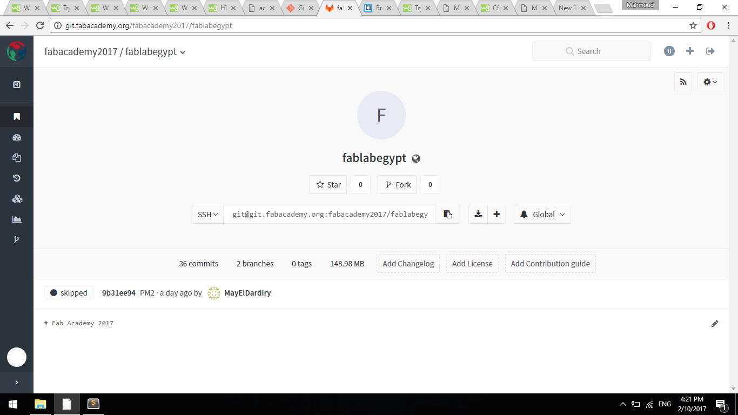Open the Container registry cubes icon in sidebar
Screen dimensions: 738x415
(17, 199)
